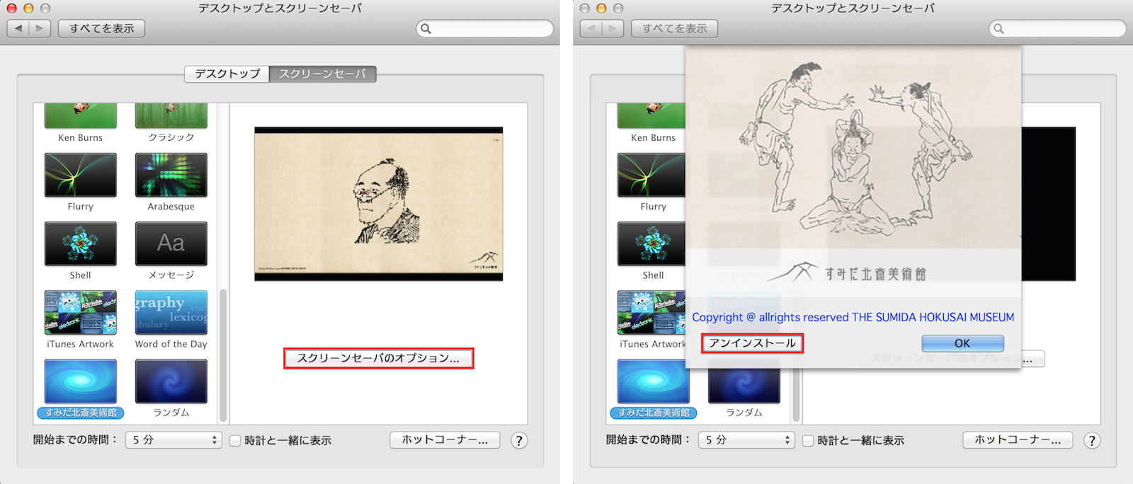Choose Arabesque screensaver thumbnail
Viewport: 1133px width, 484px height.
pyautogui.click(x=171, y=175)
